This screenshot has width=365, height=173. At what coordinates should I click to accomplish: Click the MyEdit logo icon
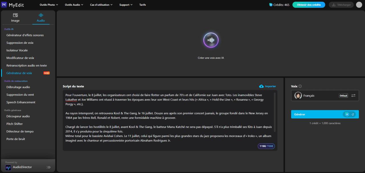pos(4,5)
